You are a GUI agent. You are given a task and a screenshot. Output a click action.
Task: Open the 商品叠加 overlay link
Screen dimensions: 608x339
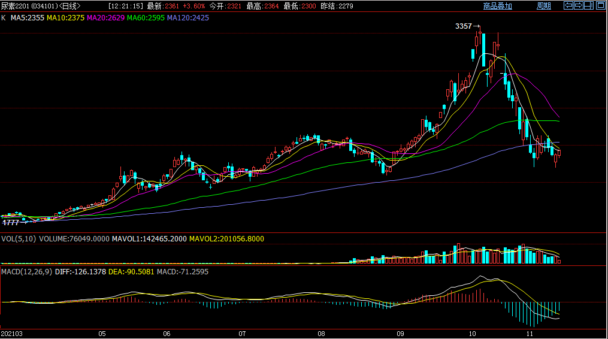coord(498,6)
